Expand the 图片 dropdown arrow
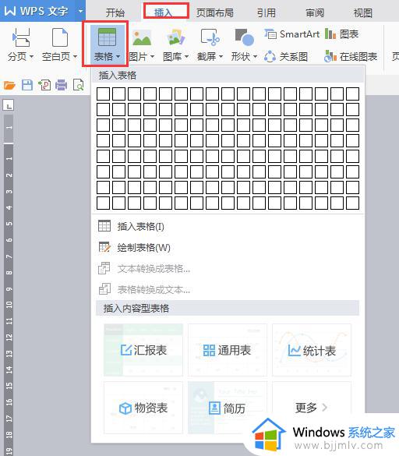The height and width of the screenshot is (456, 399). (152, 56)
